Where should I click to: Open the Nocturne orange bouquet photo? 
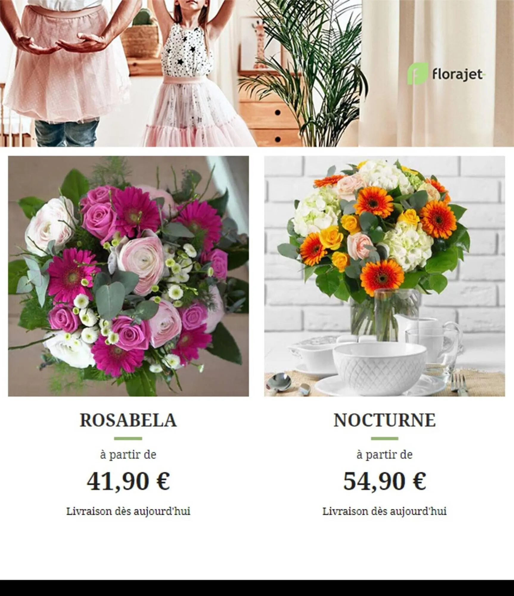[x=384, y=276]
